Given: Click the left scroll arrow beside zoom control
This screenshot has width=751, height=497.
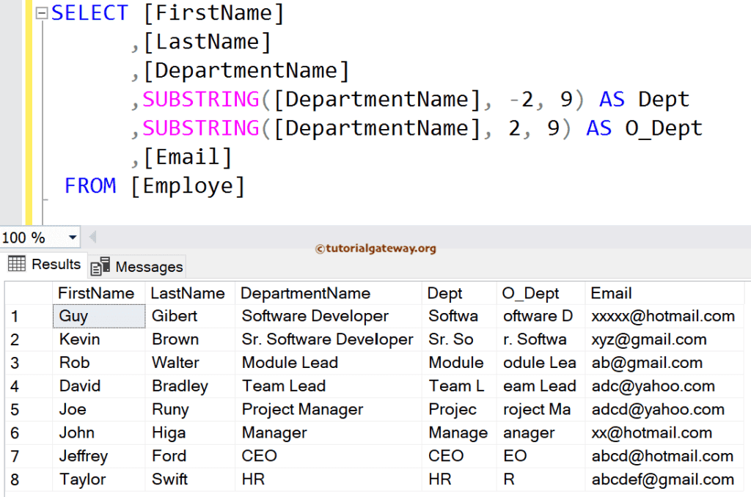Looking at the screenshot, I should tap(92, 237).
